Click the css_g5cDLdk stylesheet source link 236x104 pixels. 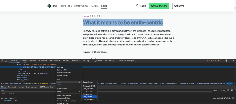[223, 98]
